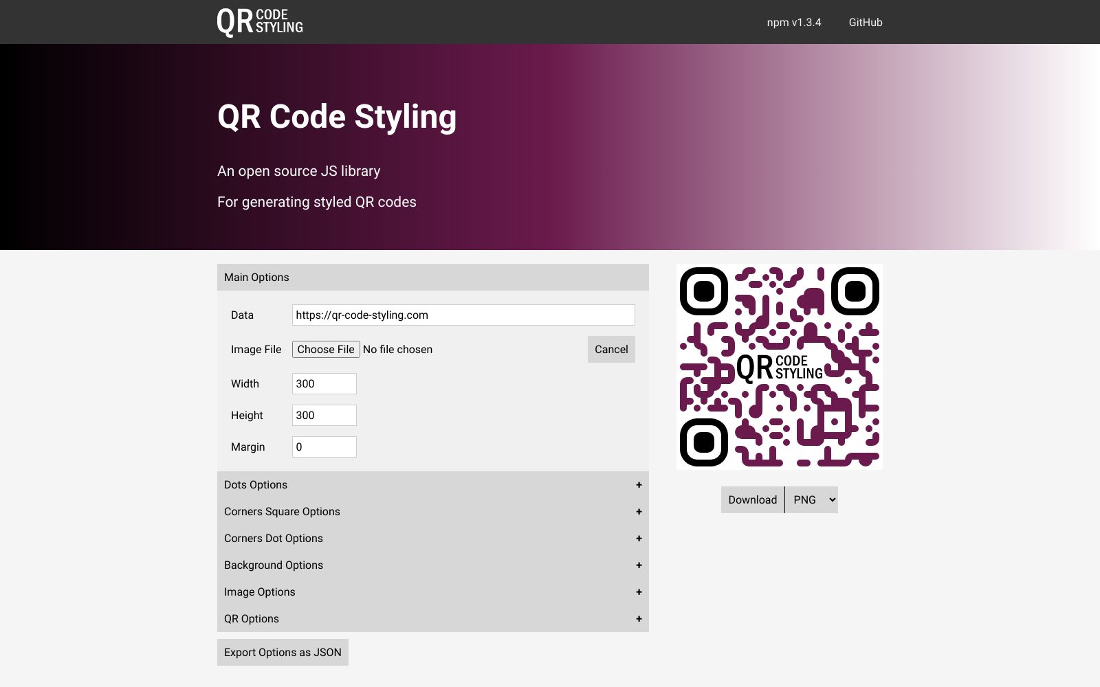The image size is (1100, 687).
Task: Expand the Dots Options section
Action: click(x=432, y=484)
